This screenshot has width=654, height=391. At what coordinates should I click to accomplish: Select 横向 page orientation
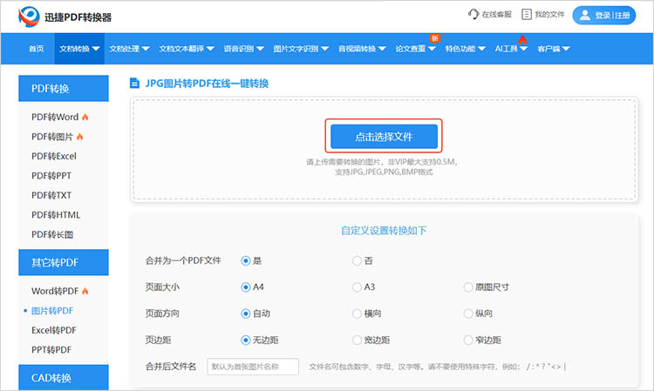tap(357, 313)
